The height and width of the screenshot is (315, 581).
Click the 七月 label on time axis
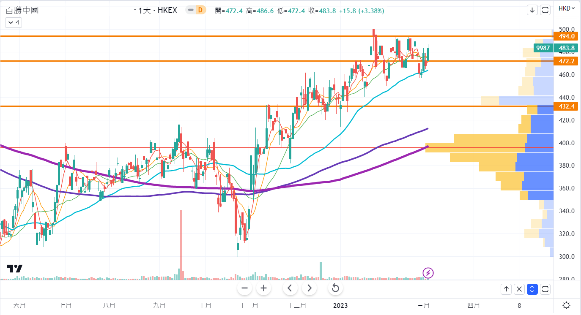[x=66, y=305]
